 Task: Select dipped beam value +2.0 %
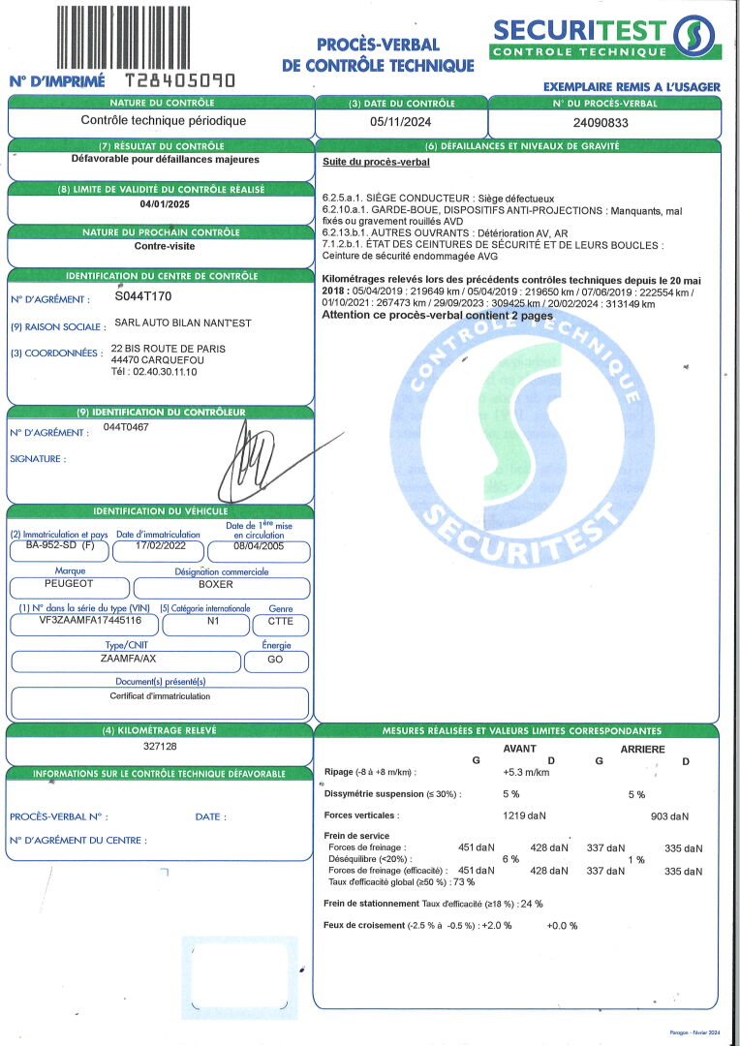[497, 926]
